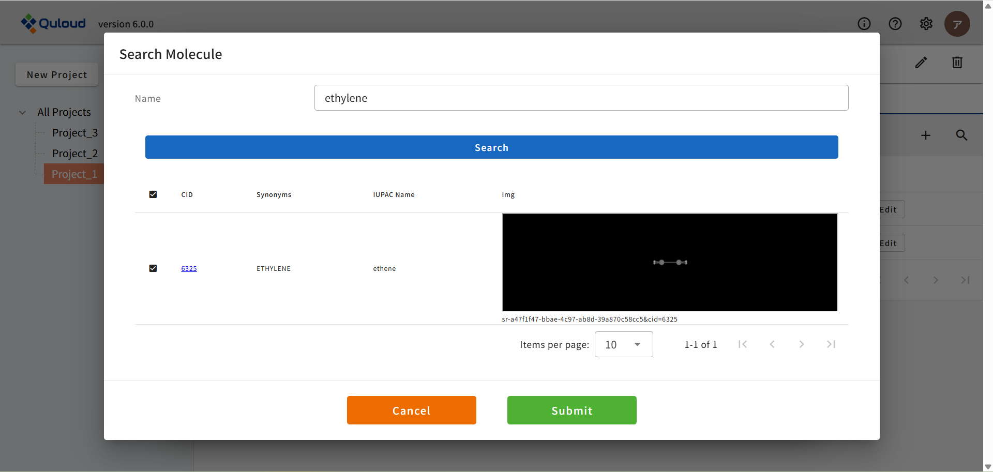The width and height of the screenshot is (993, 472).
Task: Click the orange Cancel button
Action: [x=411, y=410]
